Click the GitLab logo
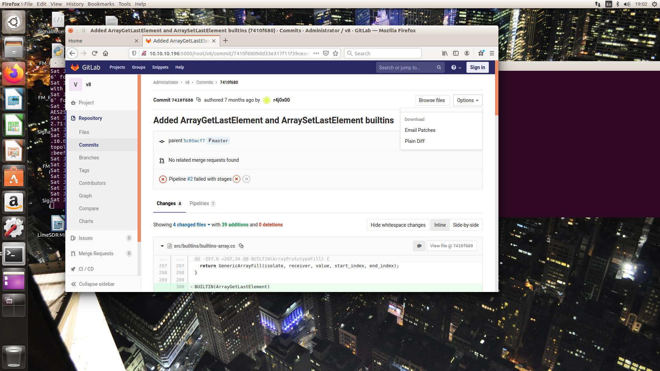Image resolution: width=660 pixels, height=371 pixels. [x=75, y=67]
